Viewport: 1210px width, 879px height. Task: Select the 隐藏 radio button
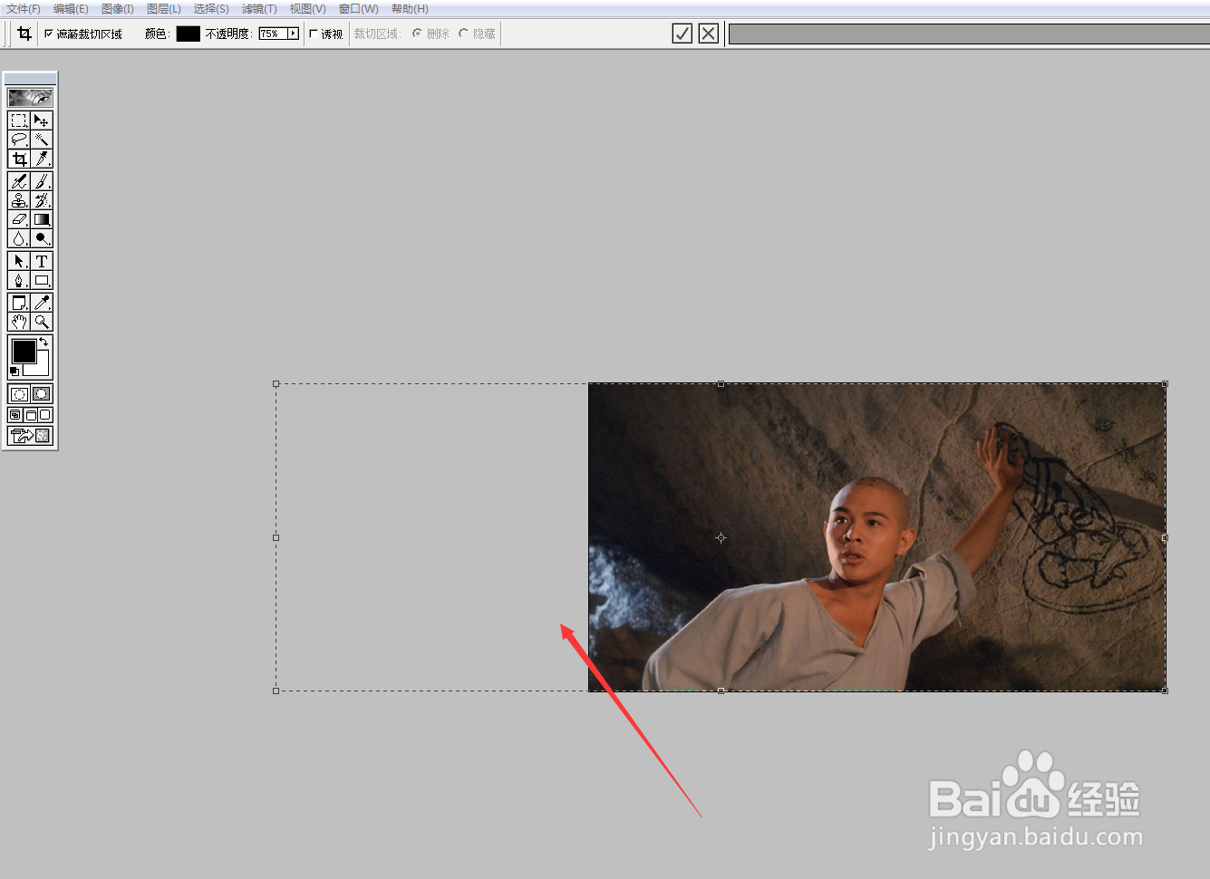pyautogui.click(x=463, y=34)
